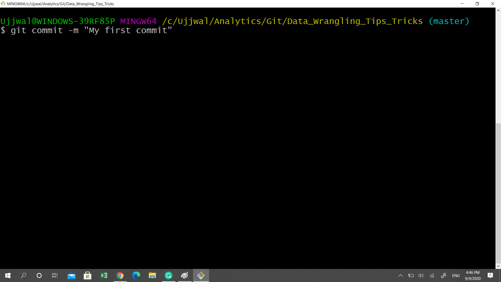Open Microsoft Edge from taskbar

click(136, 275)
